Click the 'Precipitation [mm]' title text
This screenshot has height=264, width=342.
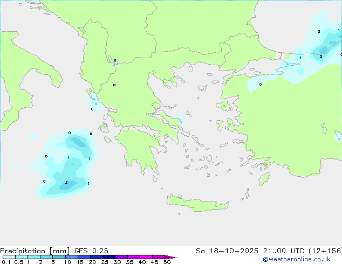[x=35, y=251]
